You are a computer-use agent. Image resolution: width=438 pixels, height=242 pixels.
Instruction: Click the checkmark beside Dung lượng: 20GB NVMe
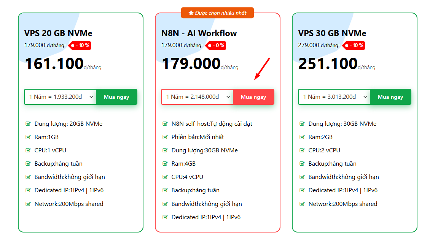coord(28,123)
